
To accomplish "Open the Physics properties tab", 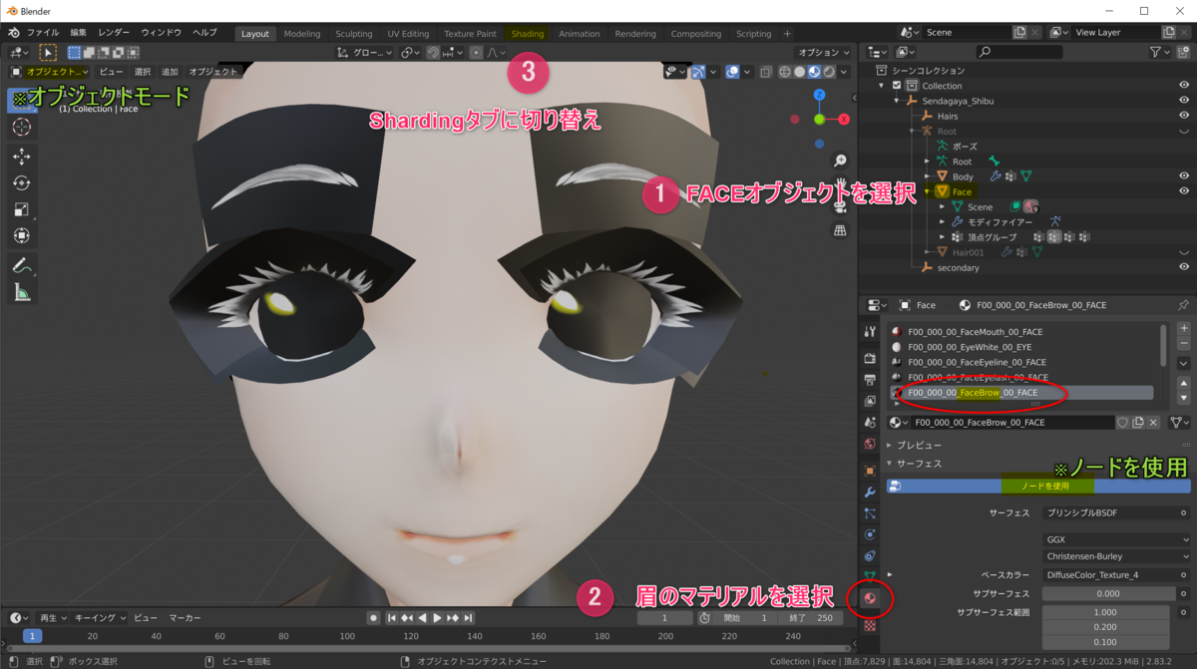I will 870,534.
